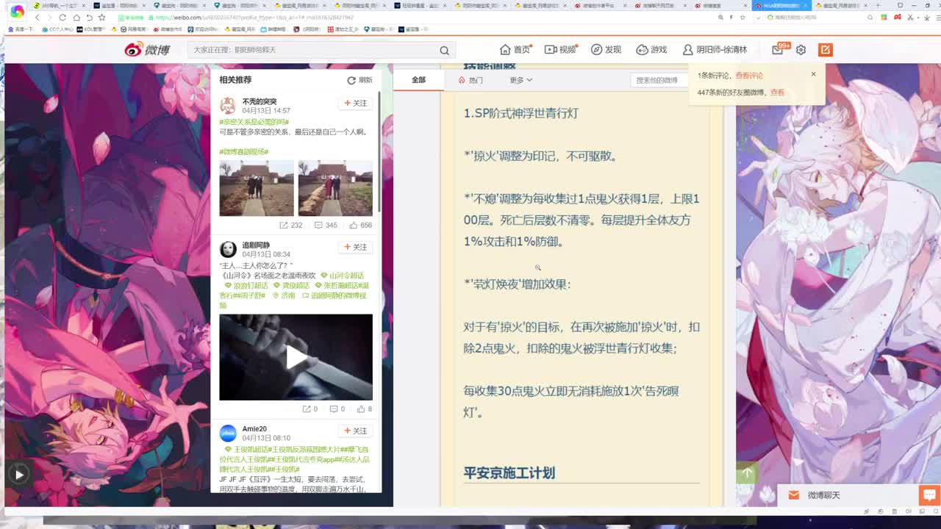Open the messages envelope icon with 99+ badge
941x529 pixels.
[x=779, y=49]
